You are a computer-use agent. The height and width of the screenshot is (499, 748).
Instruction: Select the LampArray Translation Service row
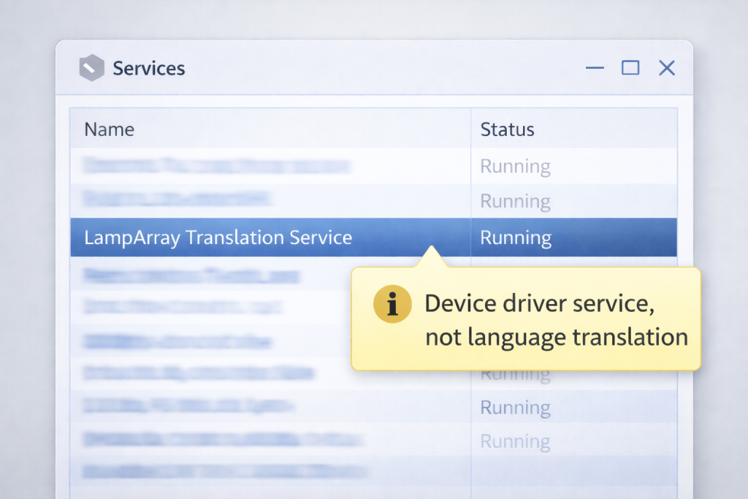click(219, 237)
